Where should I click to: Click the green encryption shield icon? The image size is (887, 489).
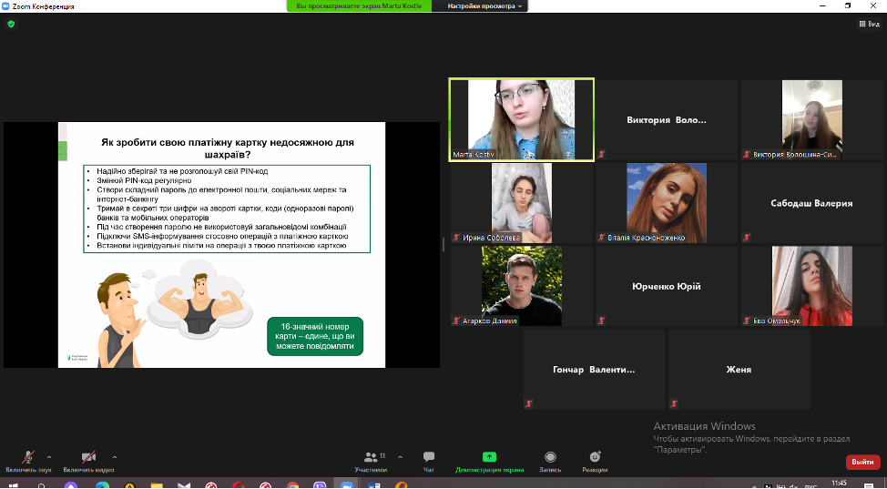pos(11,24)
